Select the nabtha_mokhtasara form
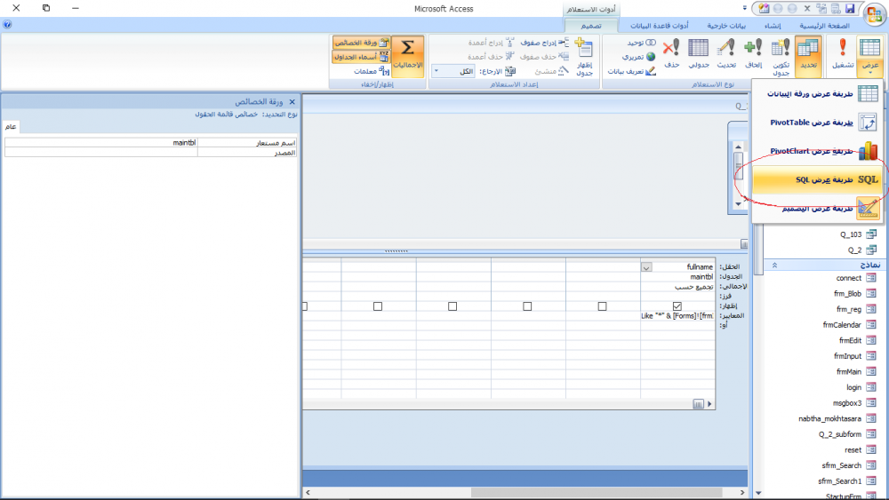889x500 pixels. (x=829, y=418)
